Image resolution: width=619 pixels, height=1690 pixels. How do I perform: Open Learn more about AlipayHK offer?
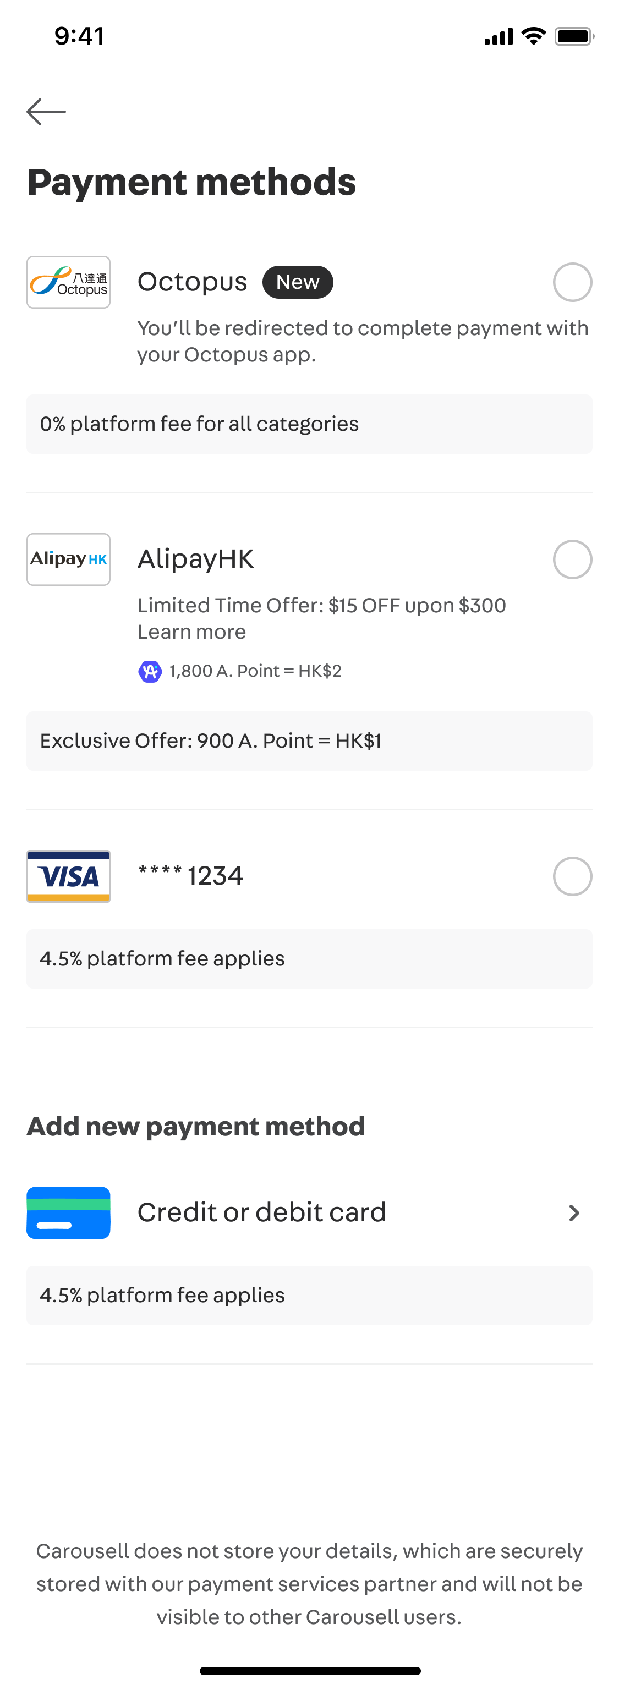[191, 632]
